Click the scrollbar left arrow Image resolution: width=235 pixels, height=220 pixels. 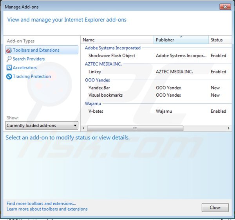click(83, 128)
